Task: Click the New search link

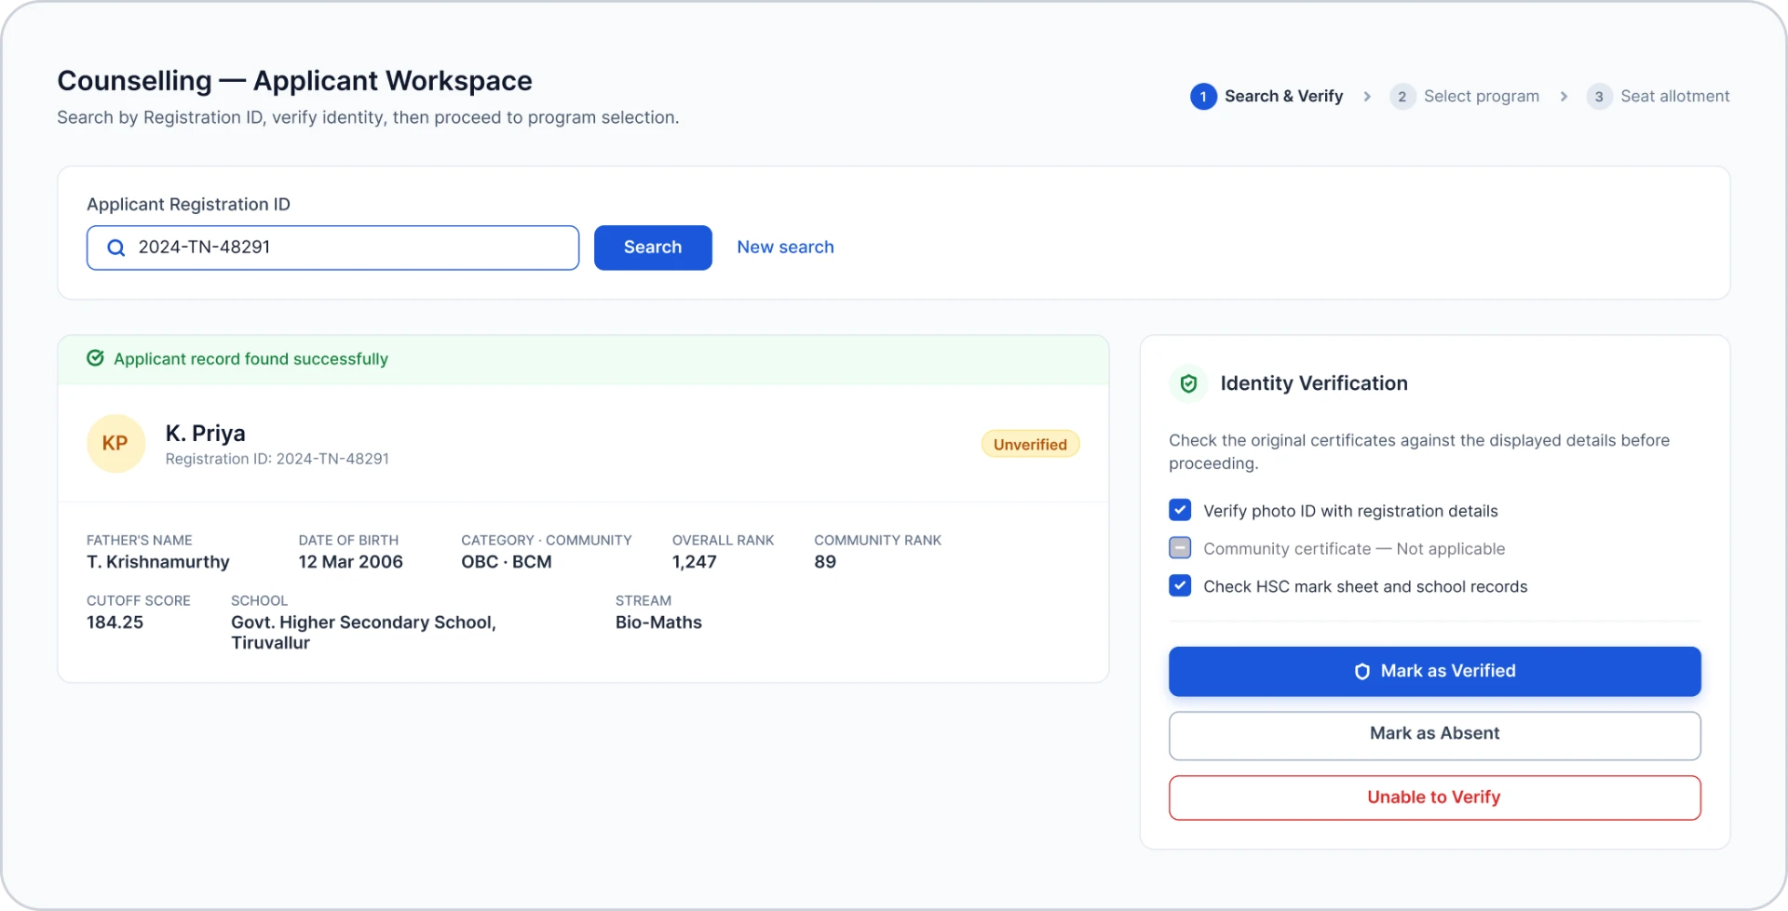Action: [785, 248]
